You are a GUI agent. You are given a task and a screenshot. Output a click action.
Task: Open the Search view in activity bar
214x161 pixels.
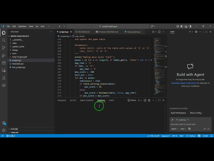coord(4,40)
